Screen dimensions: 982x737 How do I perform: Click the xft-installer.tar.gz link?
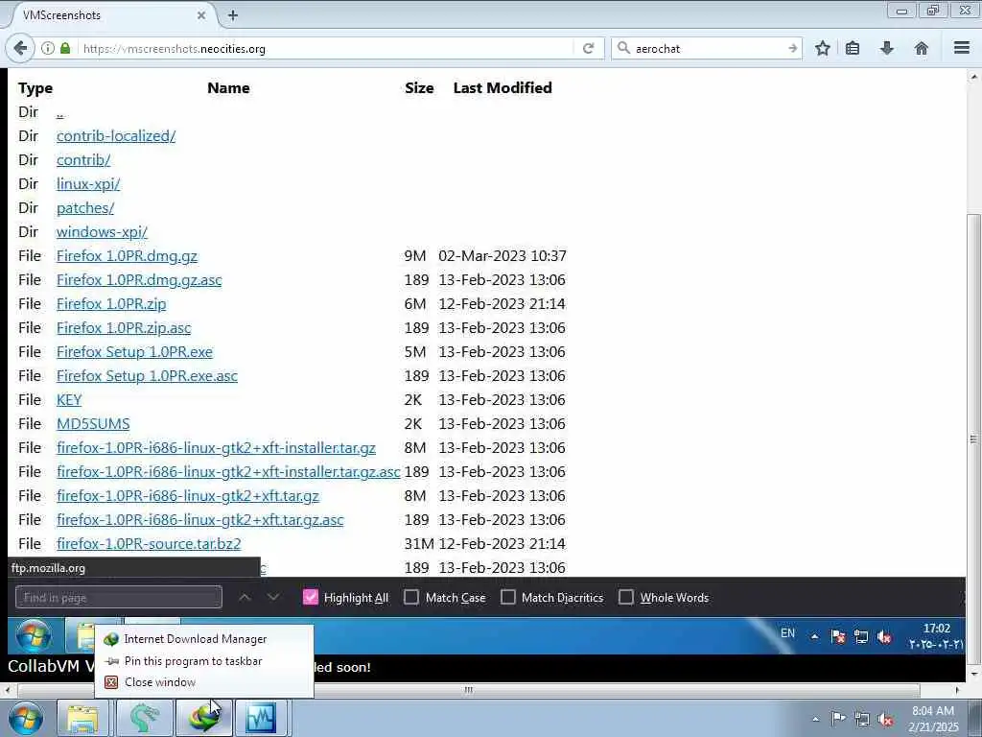click(216, 447)
